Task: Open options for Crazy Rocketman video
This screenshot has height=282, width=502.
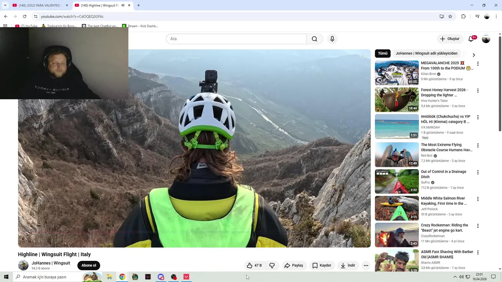Action: pyautogui.click(x=478, y=226)
